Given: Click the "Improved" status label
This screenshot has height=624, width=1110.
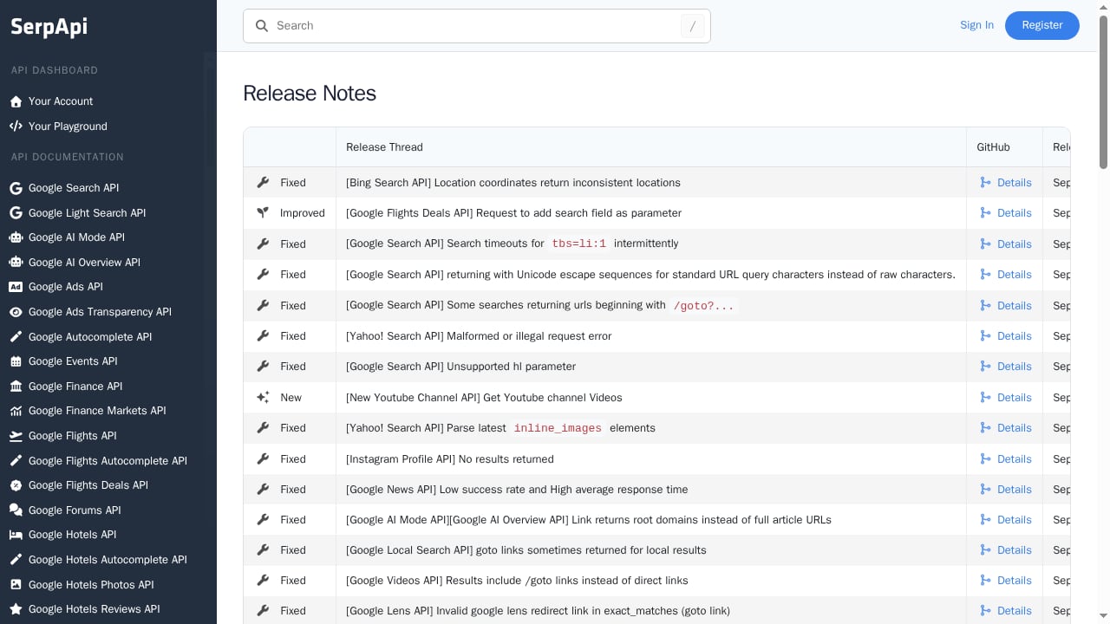Looking at the screenshot, I should click(303, 213).
